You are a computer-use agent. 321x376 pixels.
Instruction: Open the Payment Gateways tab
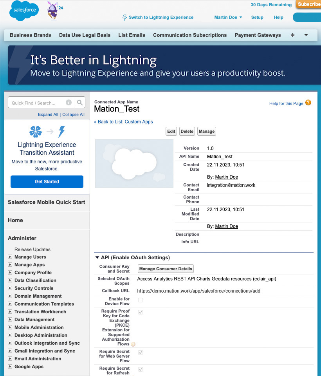pos(258,35)
